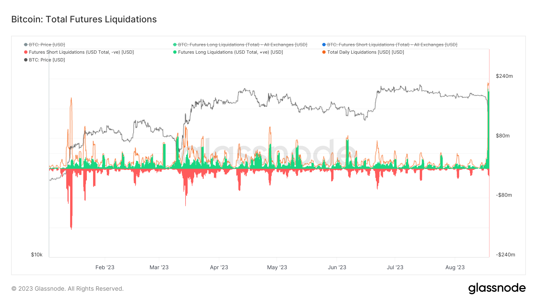This screenshot has width=537, height=302.
Task: Click the $240m axis label
Action: coord(504,76)
